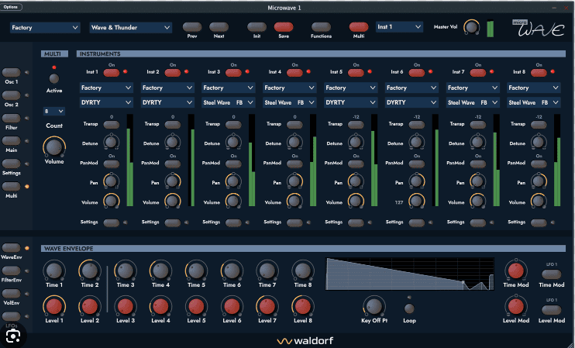Open the Wave & Thunder preset dropdown

(131, 27)
